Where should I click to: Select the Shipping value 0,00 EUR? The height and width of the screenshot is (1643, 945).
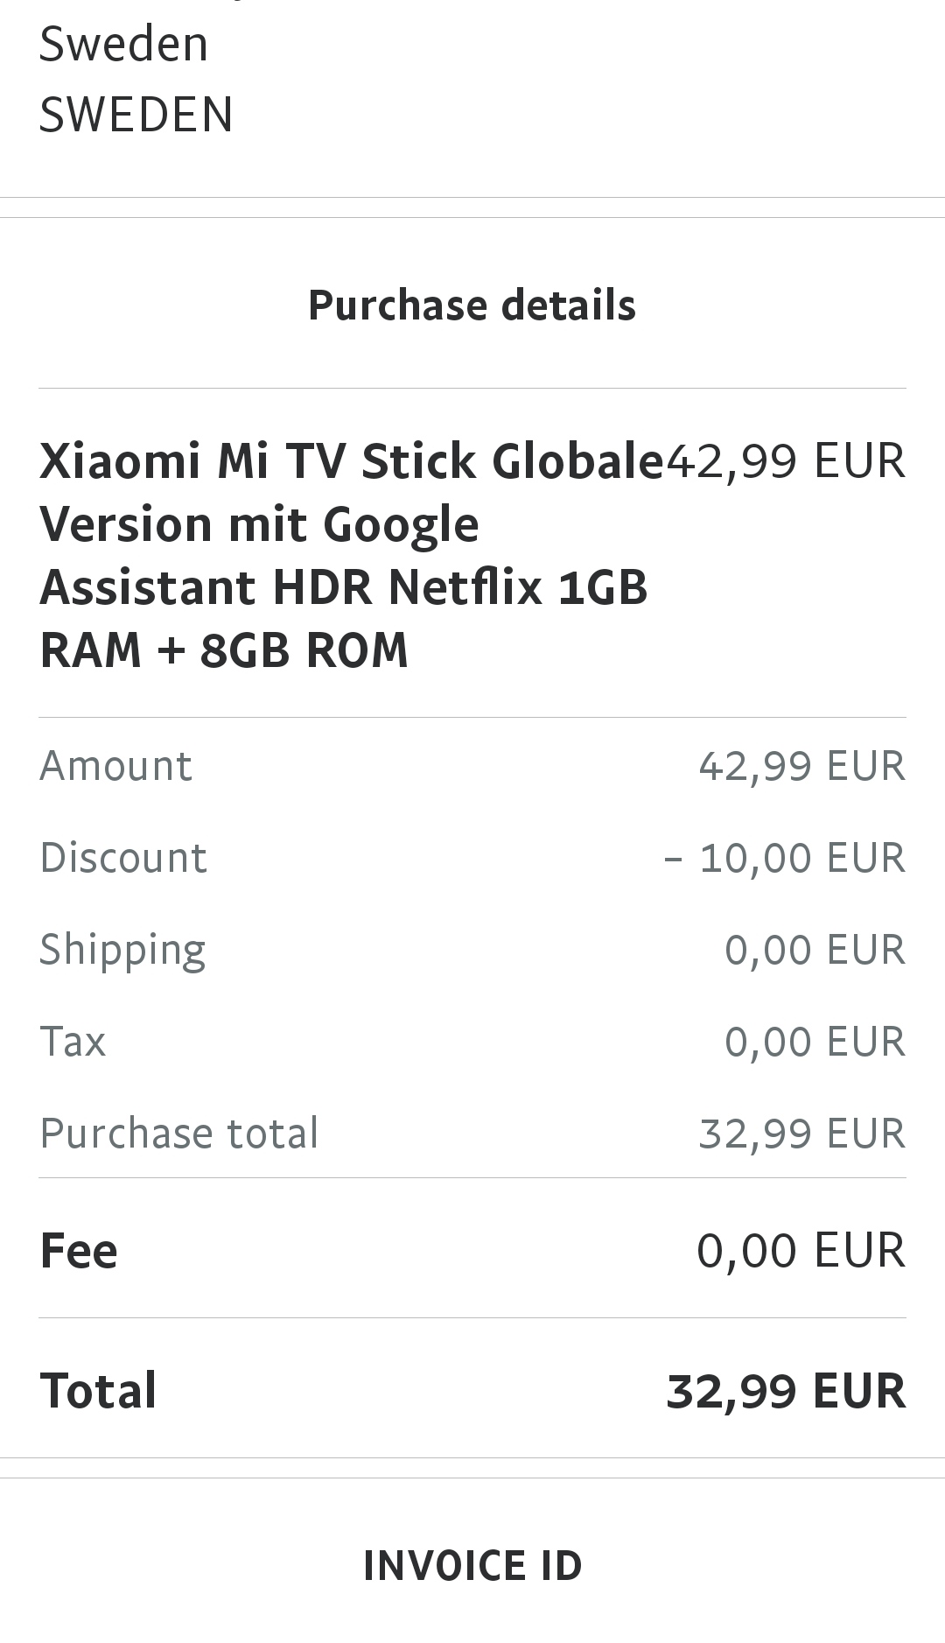(815, 950)
